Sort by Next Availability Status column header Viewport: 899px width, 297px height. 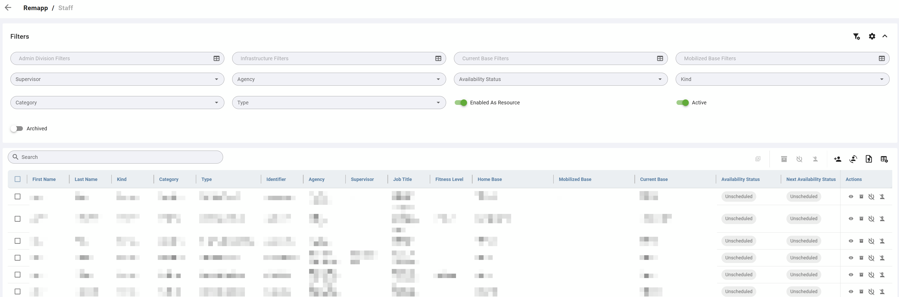(x=811, y=179)
